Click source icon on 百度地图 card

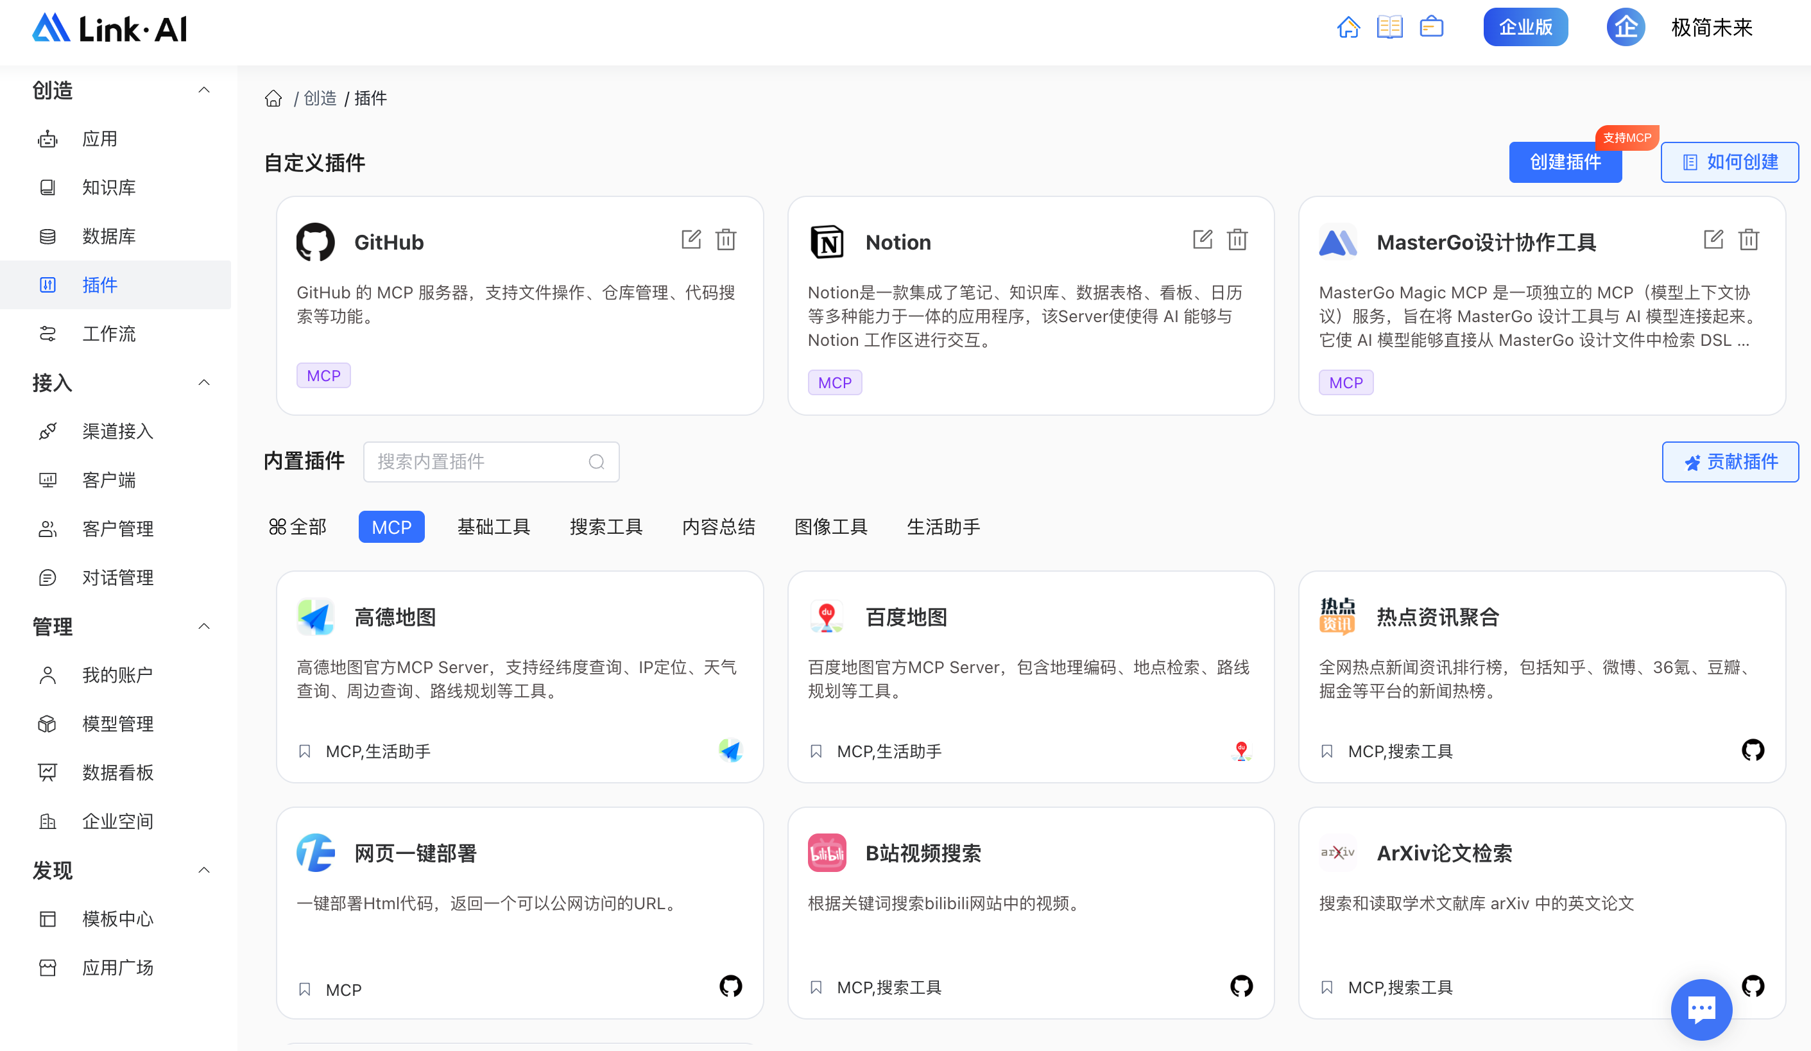click(1241, 751)
